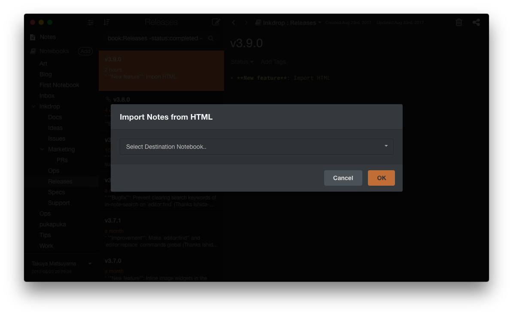This screenshot has height=316, width=513.
Task: Click the search magnifier icon
Action: point(211,39)
